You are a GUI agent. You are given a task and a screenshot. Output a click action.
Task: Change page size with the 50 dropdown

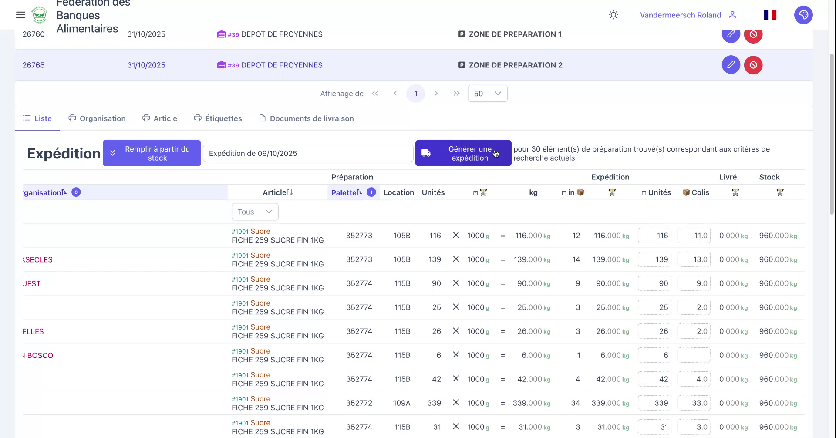[487, 93]
